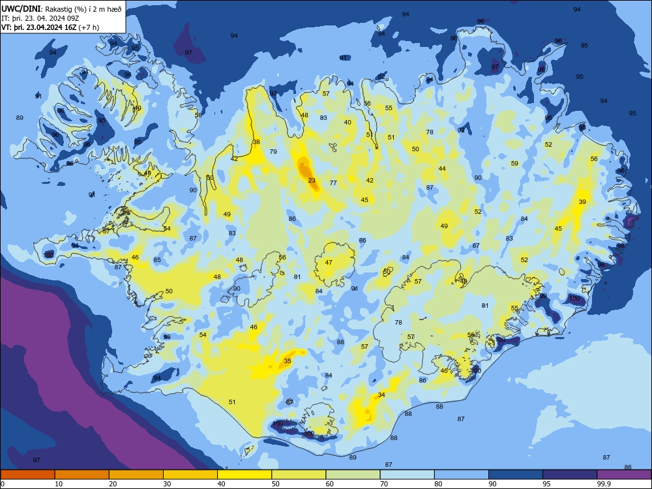This screenshot has height=489, width=652.
Task: Select the '70' legend scale label
Action: 384,484
